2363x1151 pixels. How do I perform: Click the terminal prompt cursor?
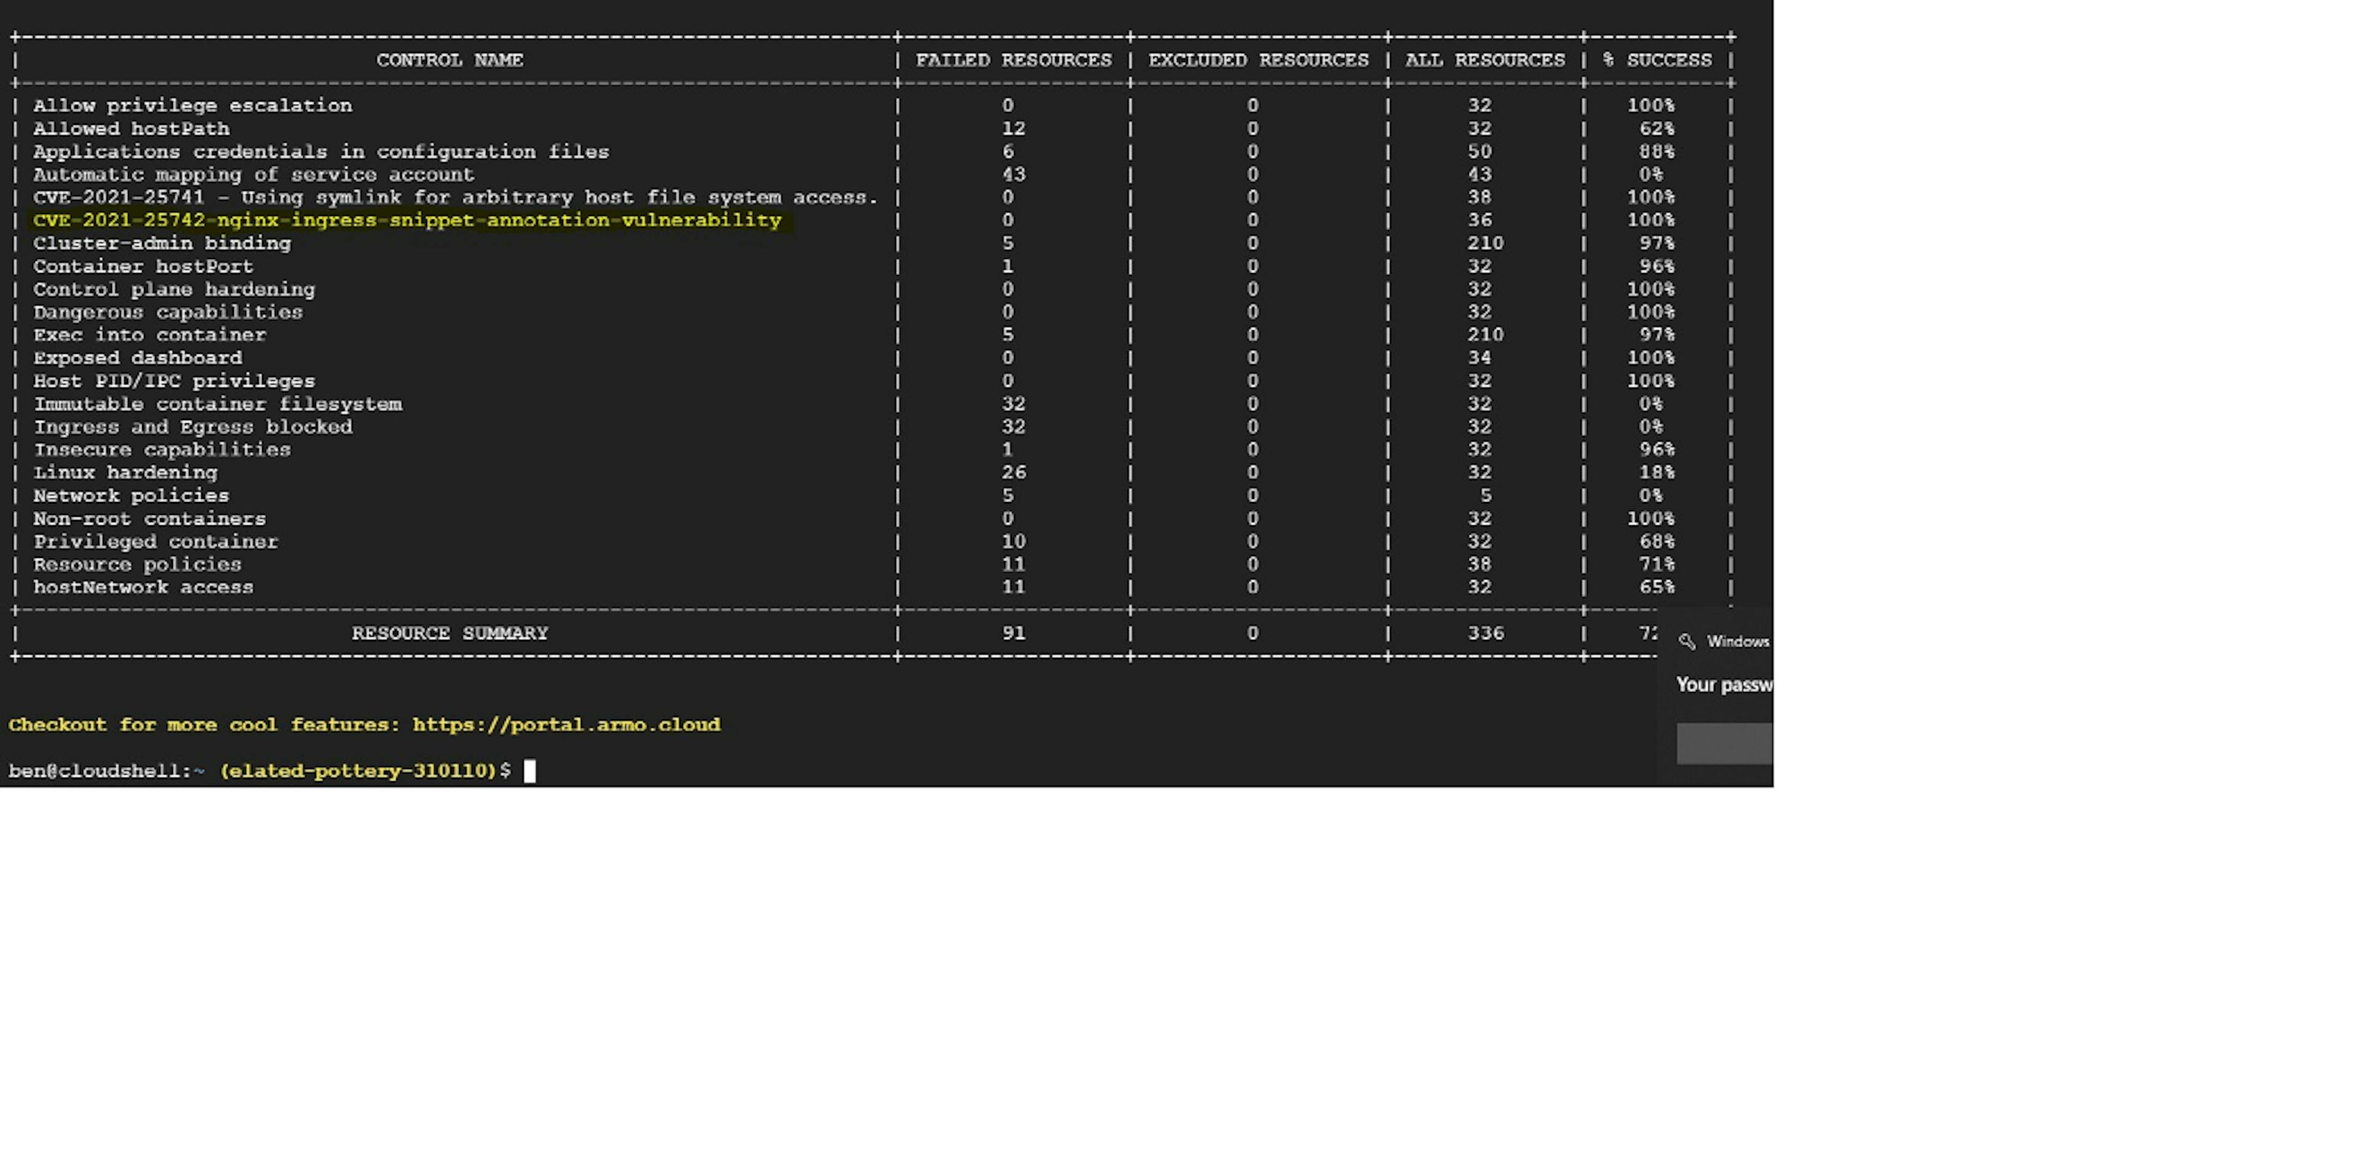[x=529, y=770]
